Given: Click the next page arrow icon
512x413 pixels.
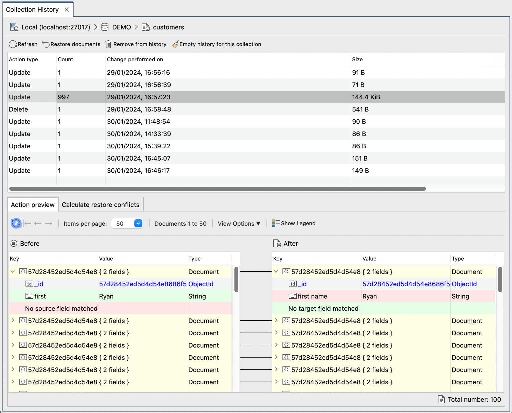Looking at the screenshot, I should [x=49, y=223].
